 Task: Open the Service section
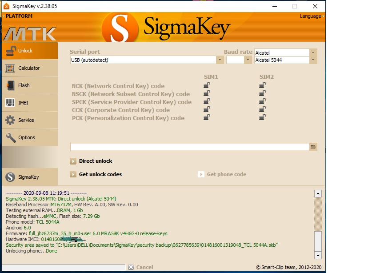click(x=30, y=120)
